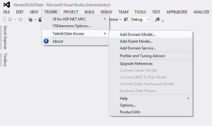
Task: Choose Add Domain Model
Action: click(x=151, y=35)
